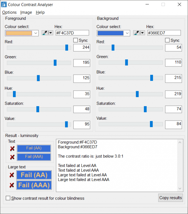Click the red X beside large text Fail (AAA)

12,185
